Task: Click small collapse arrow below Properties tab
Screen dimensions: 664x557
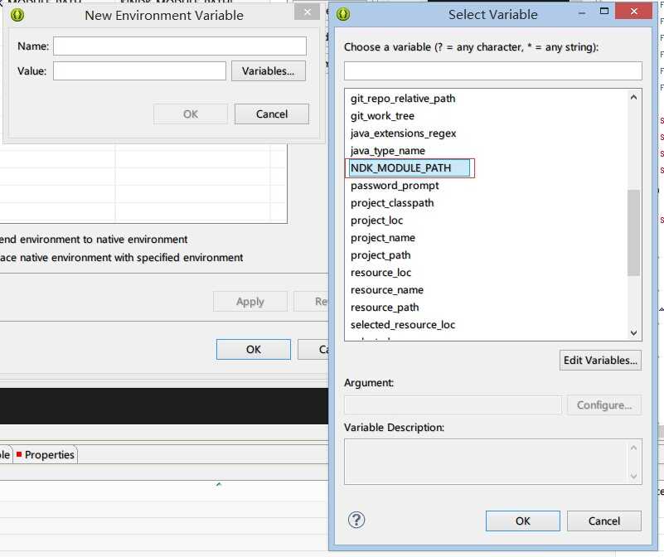Action: (219, 484)
